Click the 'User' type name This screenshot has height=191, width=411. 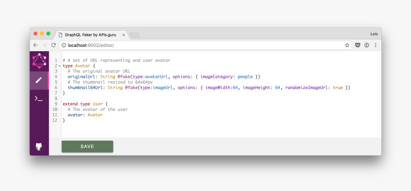point(97,104)
